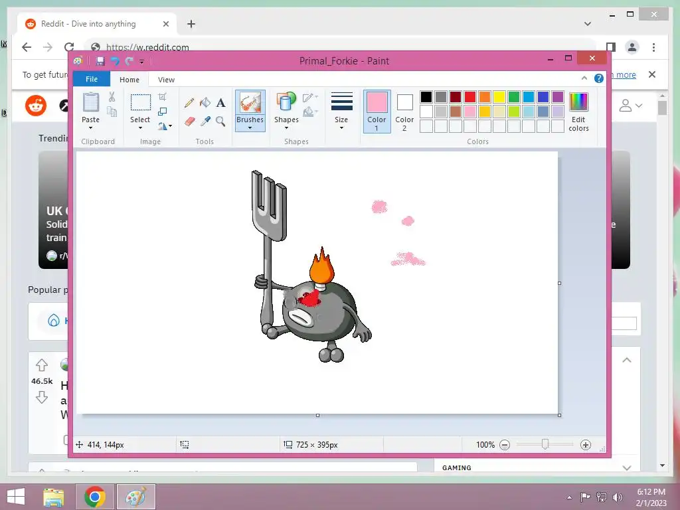Click the rectangular Select tool icon

point(141,103)
